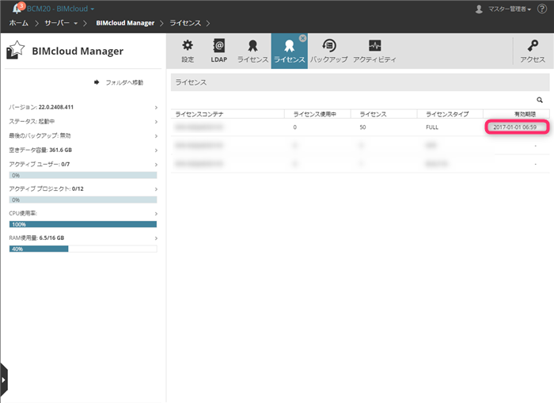554x403 pixels.
Task: Click the FULL license type cell
Action: coord(432,127)
